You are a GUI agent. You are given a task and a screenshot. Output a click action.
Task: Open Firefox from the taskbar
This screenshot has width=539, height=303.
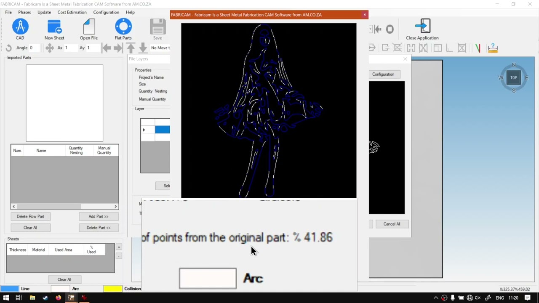pyautogui.click(x=58, y=298)
